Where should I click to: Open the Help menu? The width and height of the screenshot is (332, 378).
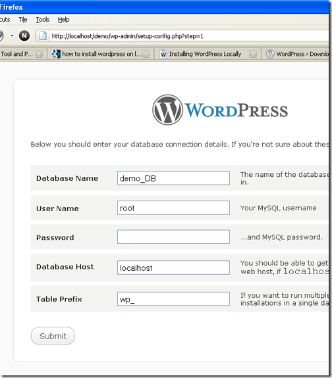63,20
